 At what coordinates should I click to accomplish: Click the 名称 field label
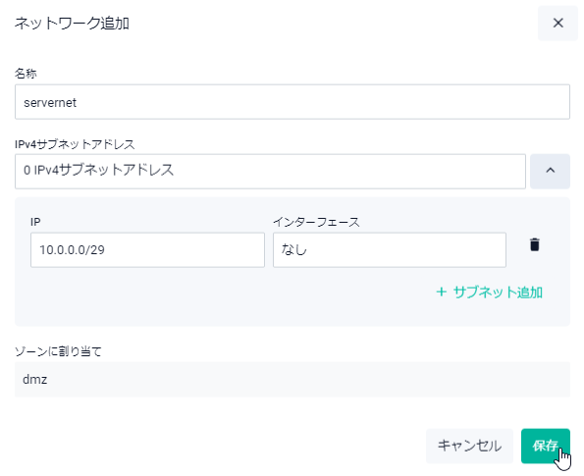tap(26, 74)
